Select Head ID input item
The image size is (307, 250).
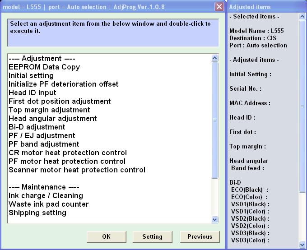(x=33, y=93)
